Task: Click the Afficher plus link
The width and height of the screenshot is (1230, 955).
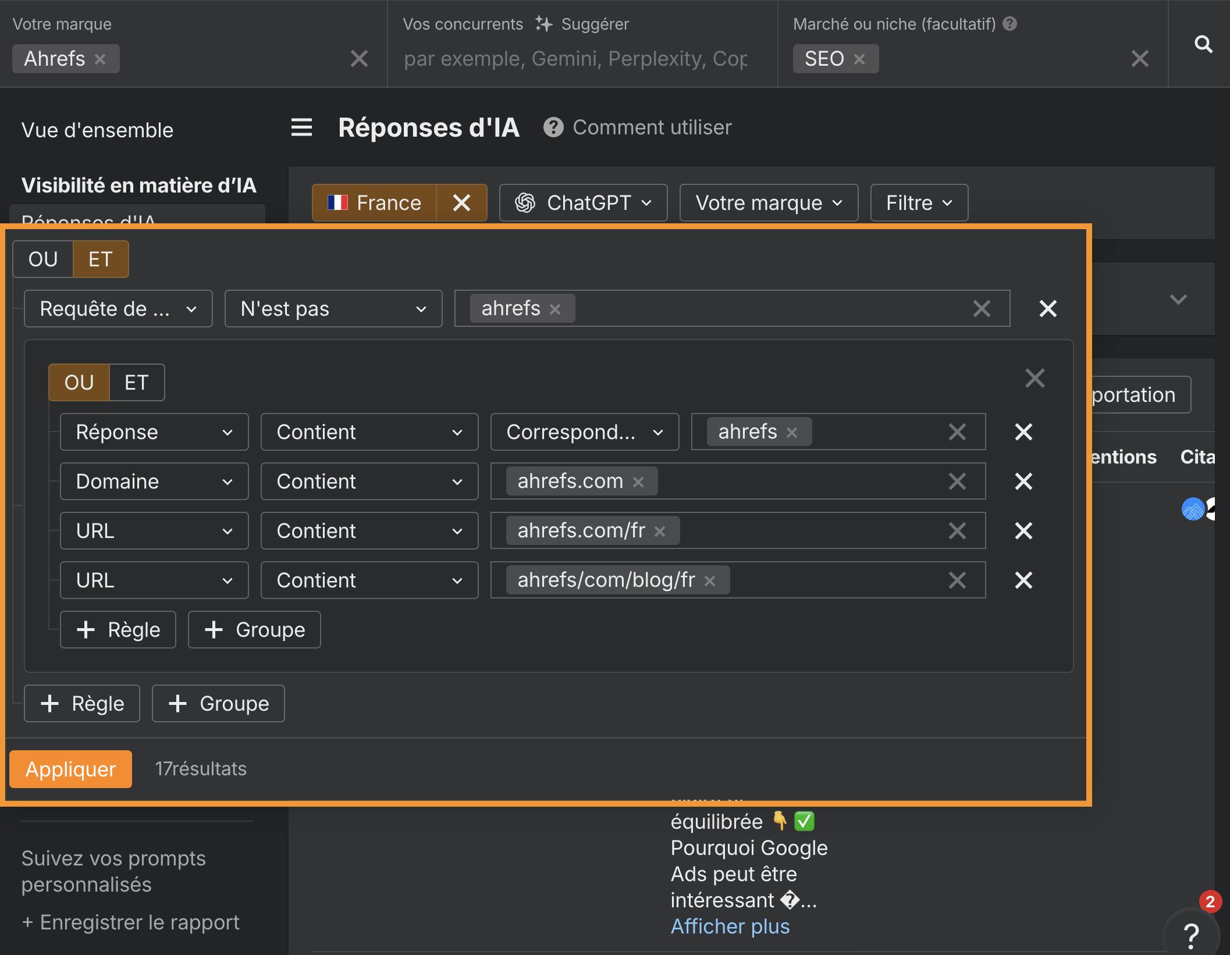Action: 730,926
